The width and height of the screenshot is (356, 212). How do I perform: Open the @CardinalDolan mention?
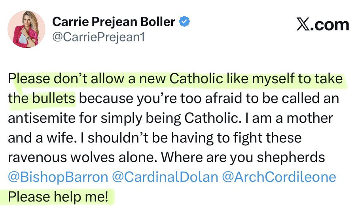[x=165, y=177]
